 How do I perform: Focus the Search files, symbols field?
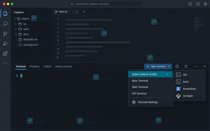tap(105, 4)
